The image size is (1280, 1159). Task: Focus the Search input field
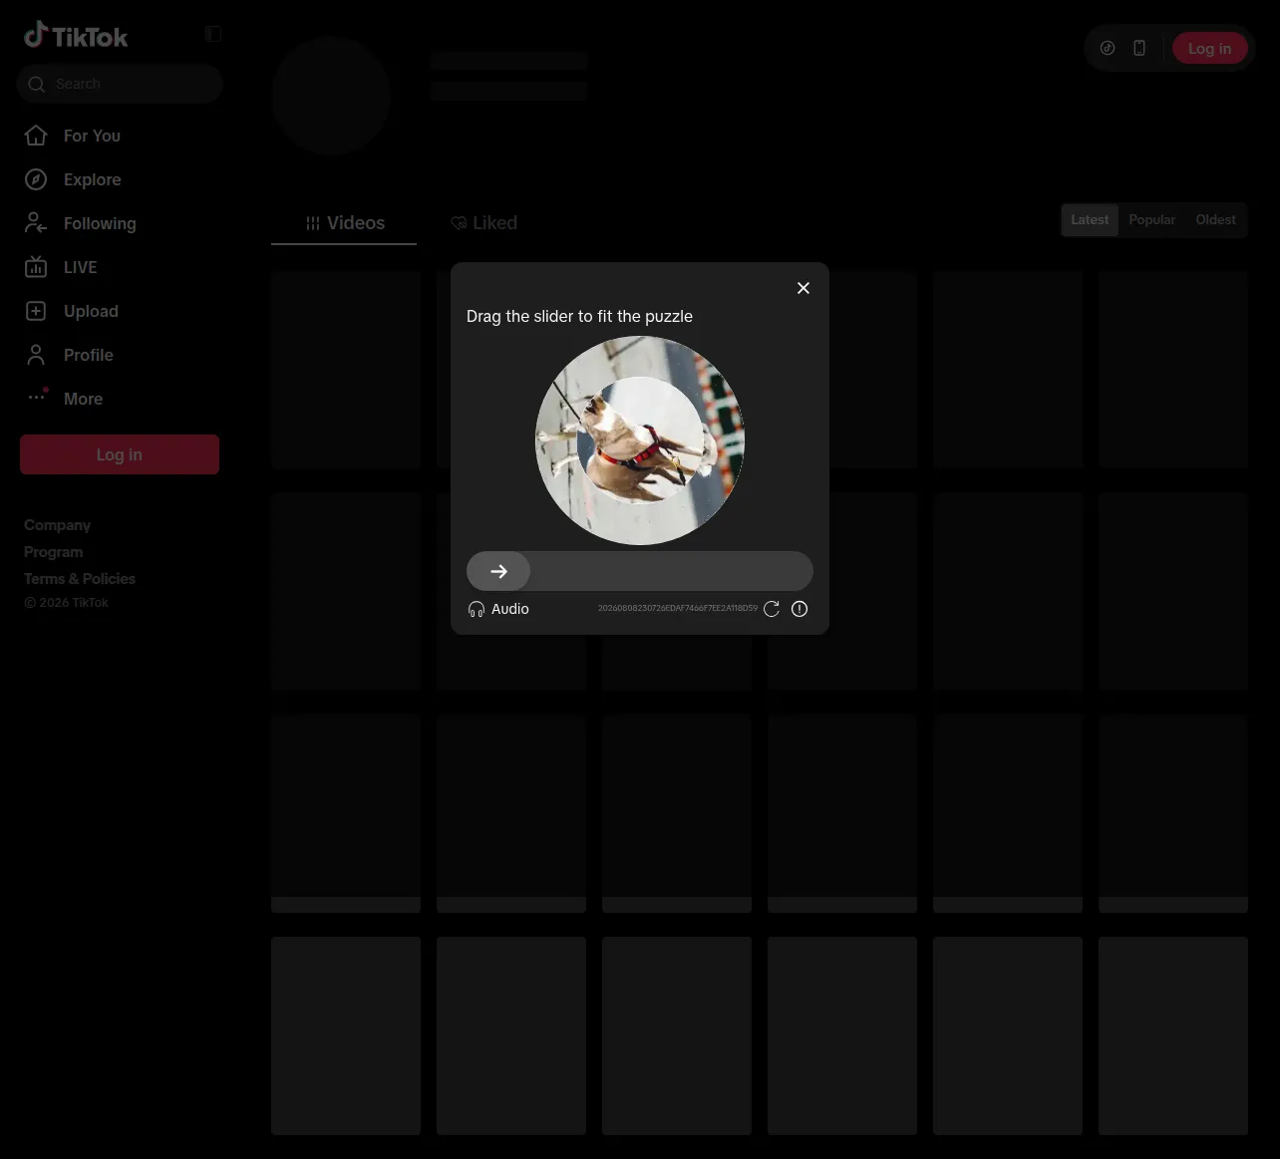(120, 84)
